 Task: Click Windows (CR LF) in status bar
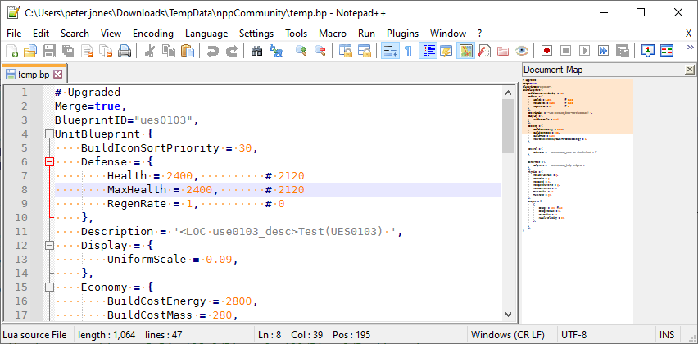tap(507, 335)
